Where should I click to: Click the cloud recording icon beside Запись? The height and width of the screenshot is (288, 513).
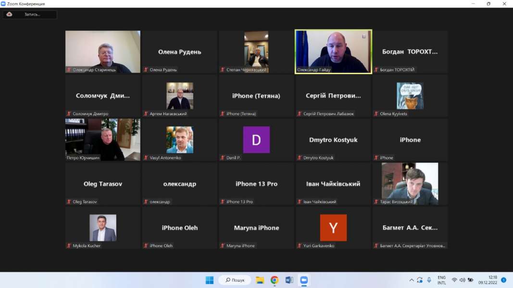(x=10, y=14)
